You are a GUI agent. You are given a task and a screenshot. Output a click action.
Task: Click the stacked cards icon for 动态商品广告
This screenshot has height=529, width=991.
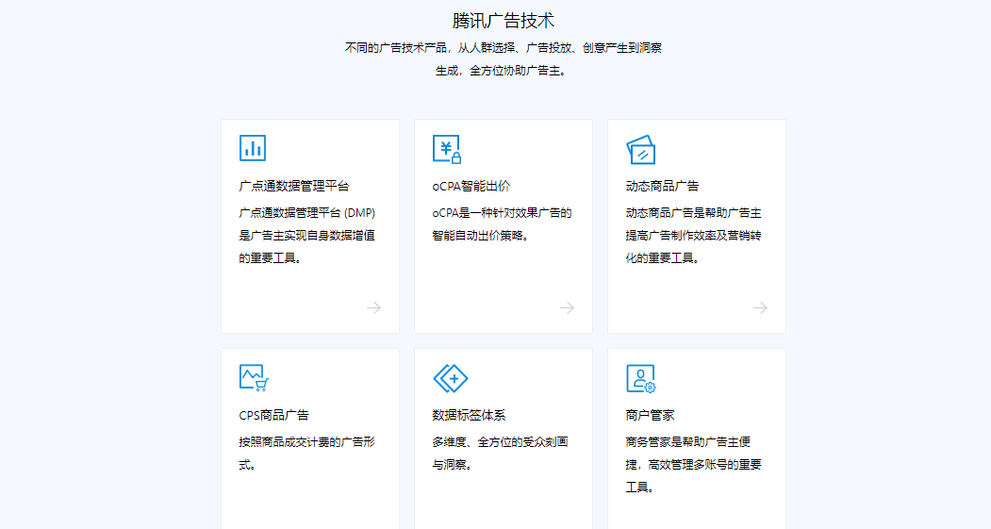641,150
